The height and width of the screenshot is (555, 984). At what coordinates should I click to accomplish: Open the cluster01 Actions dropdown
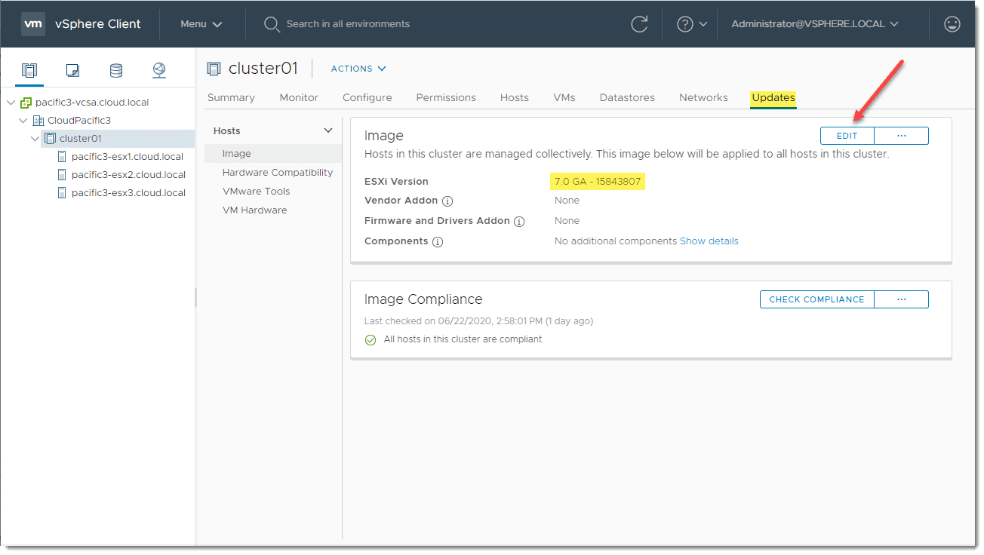pos(358,69)
